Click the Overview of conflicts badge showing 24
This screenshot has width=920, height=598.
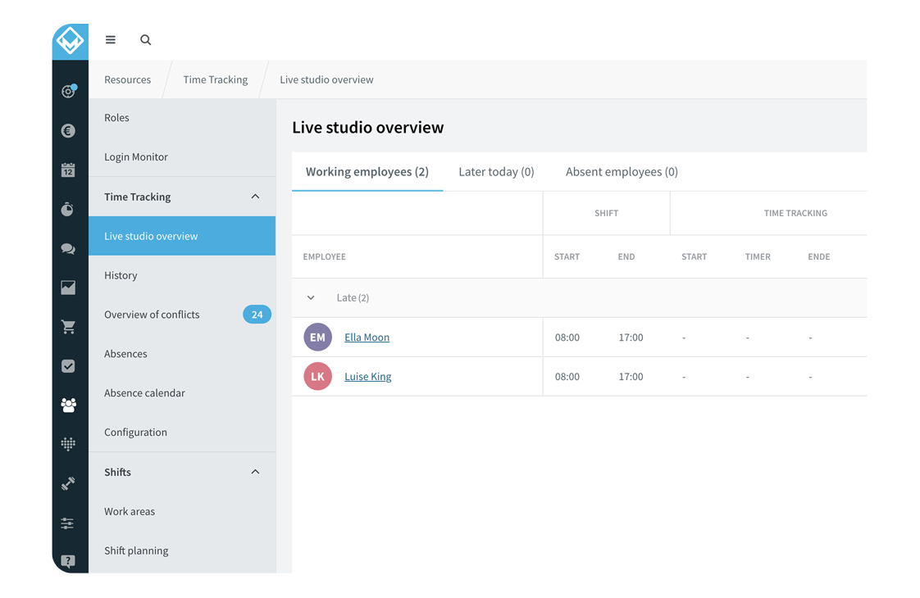point(257,314)
